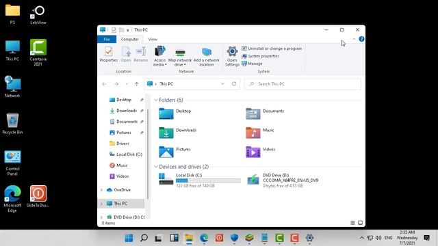Open clock and date flyout
Viewport: 438px width, 246px height.
407,238
